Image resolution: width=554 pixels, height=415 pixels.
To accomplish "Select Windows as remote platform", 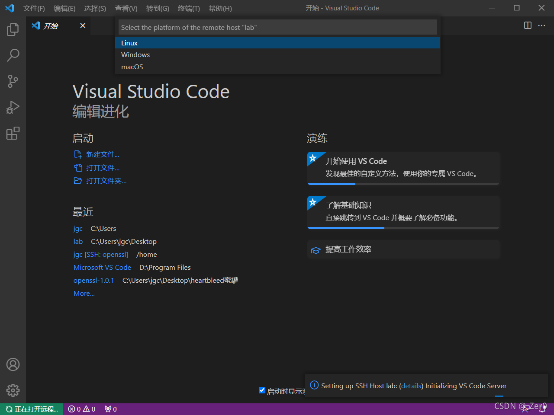I will coord(277,54).
